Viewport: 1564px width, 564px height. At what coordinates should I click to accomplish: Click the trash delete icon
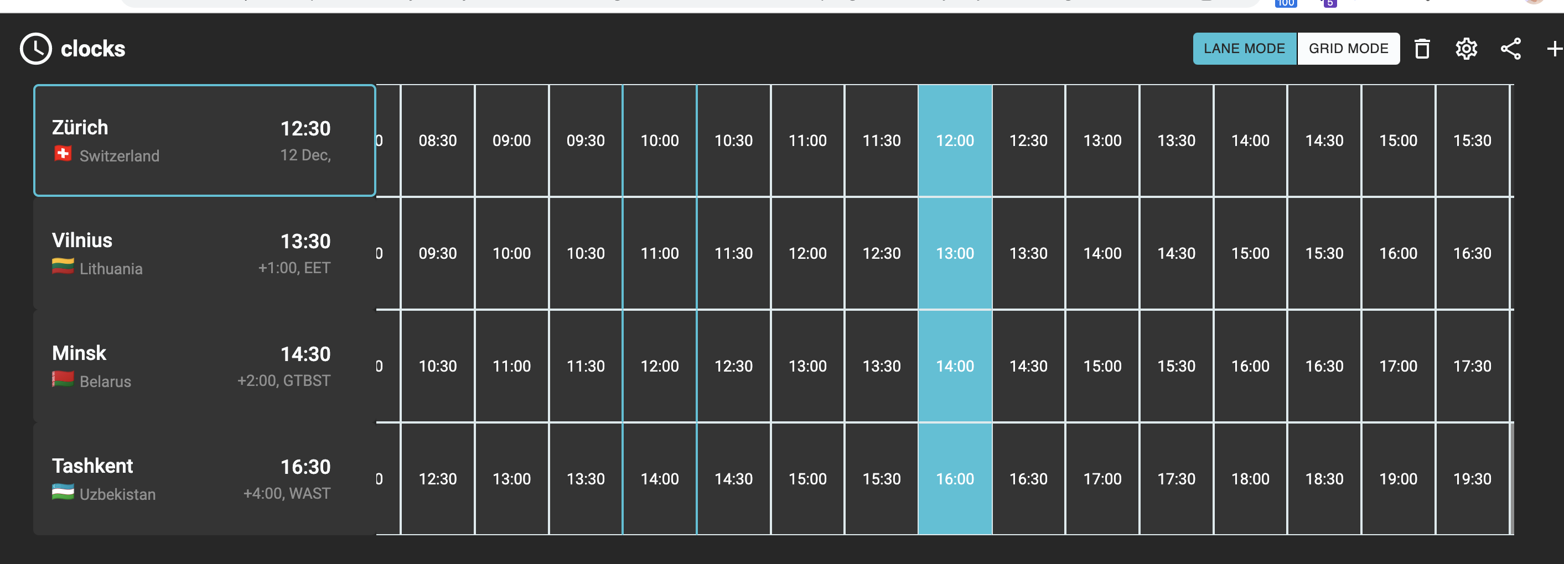[1422, 49]
